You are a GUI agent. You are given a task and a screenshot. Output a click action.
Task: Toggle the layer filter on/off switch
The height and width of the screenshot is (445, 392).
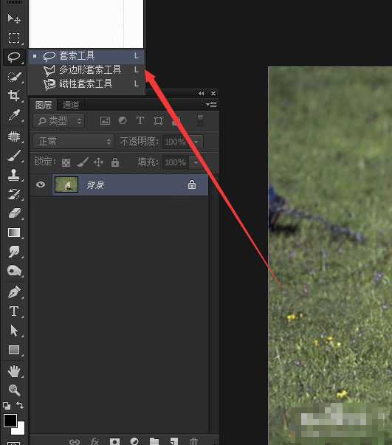tap(200, 120)
